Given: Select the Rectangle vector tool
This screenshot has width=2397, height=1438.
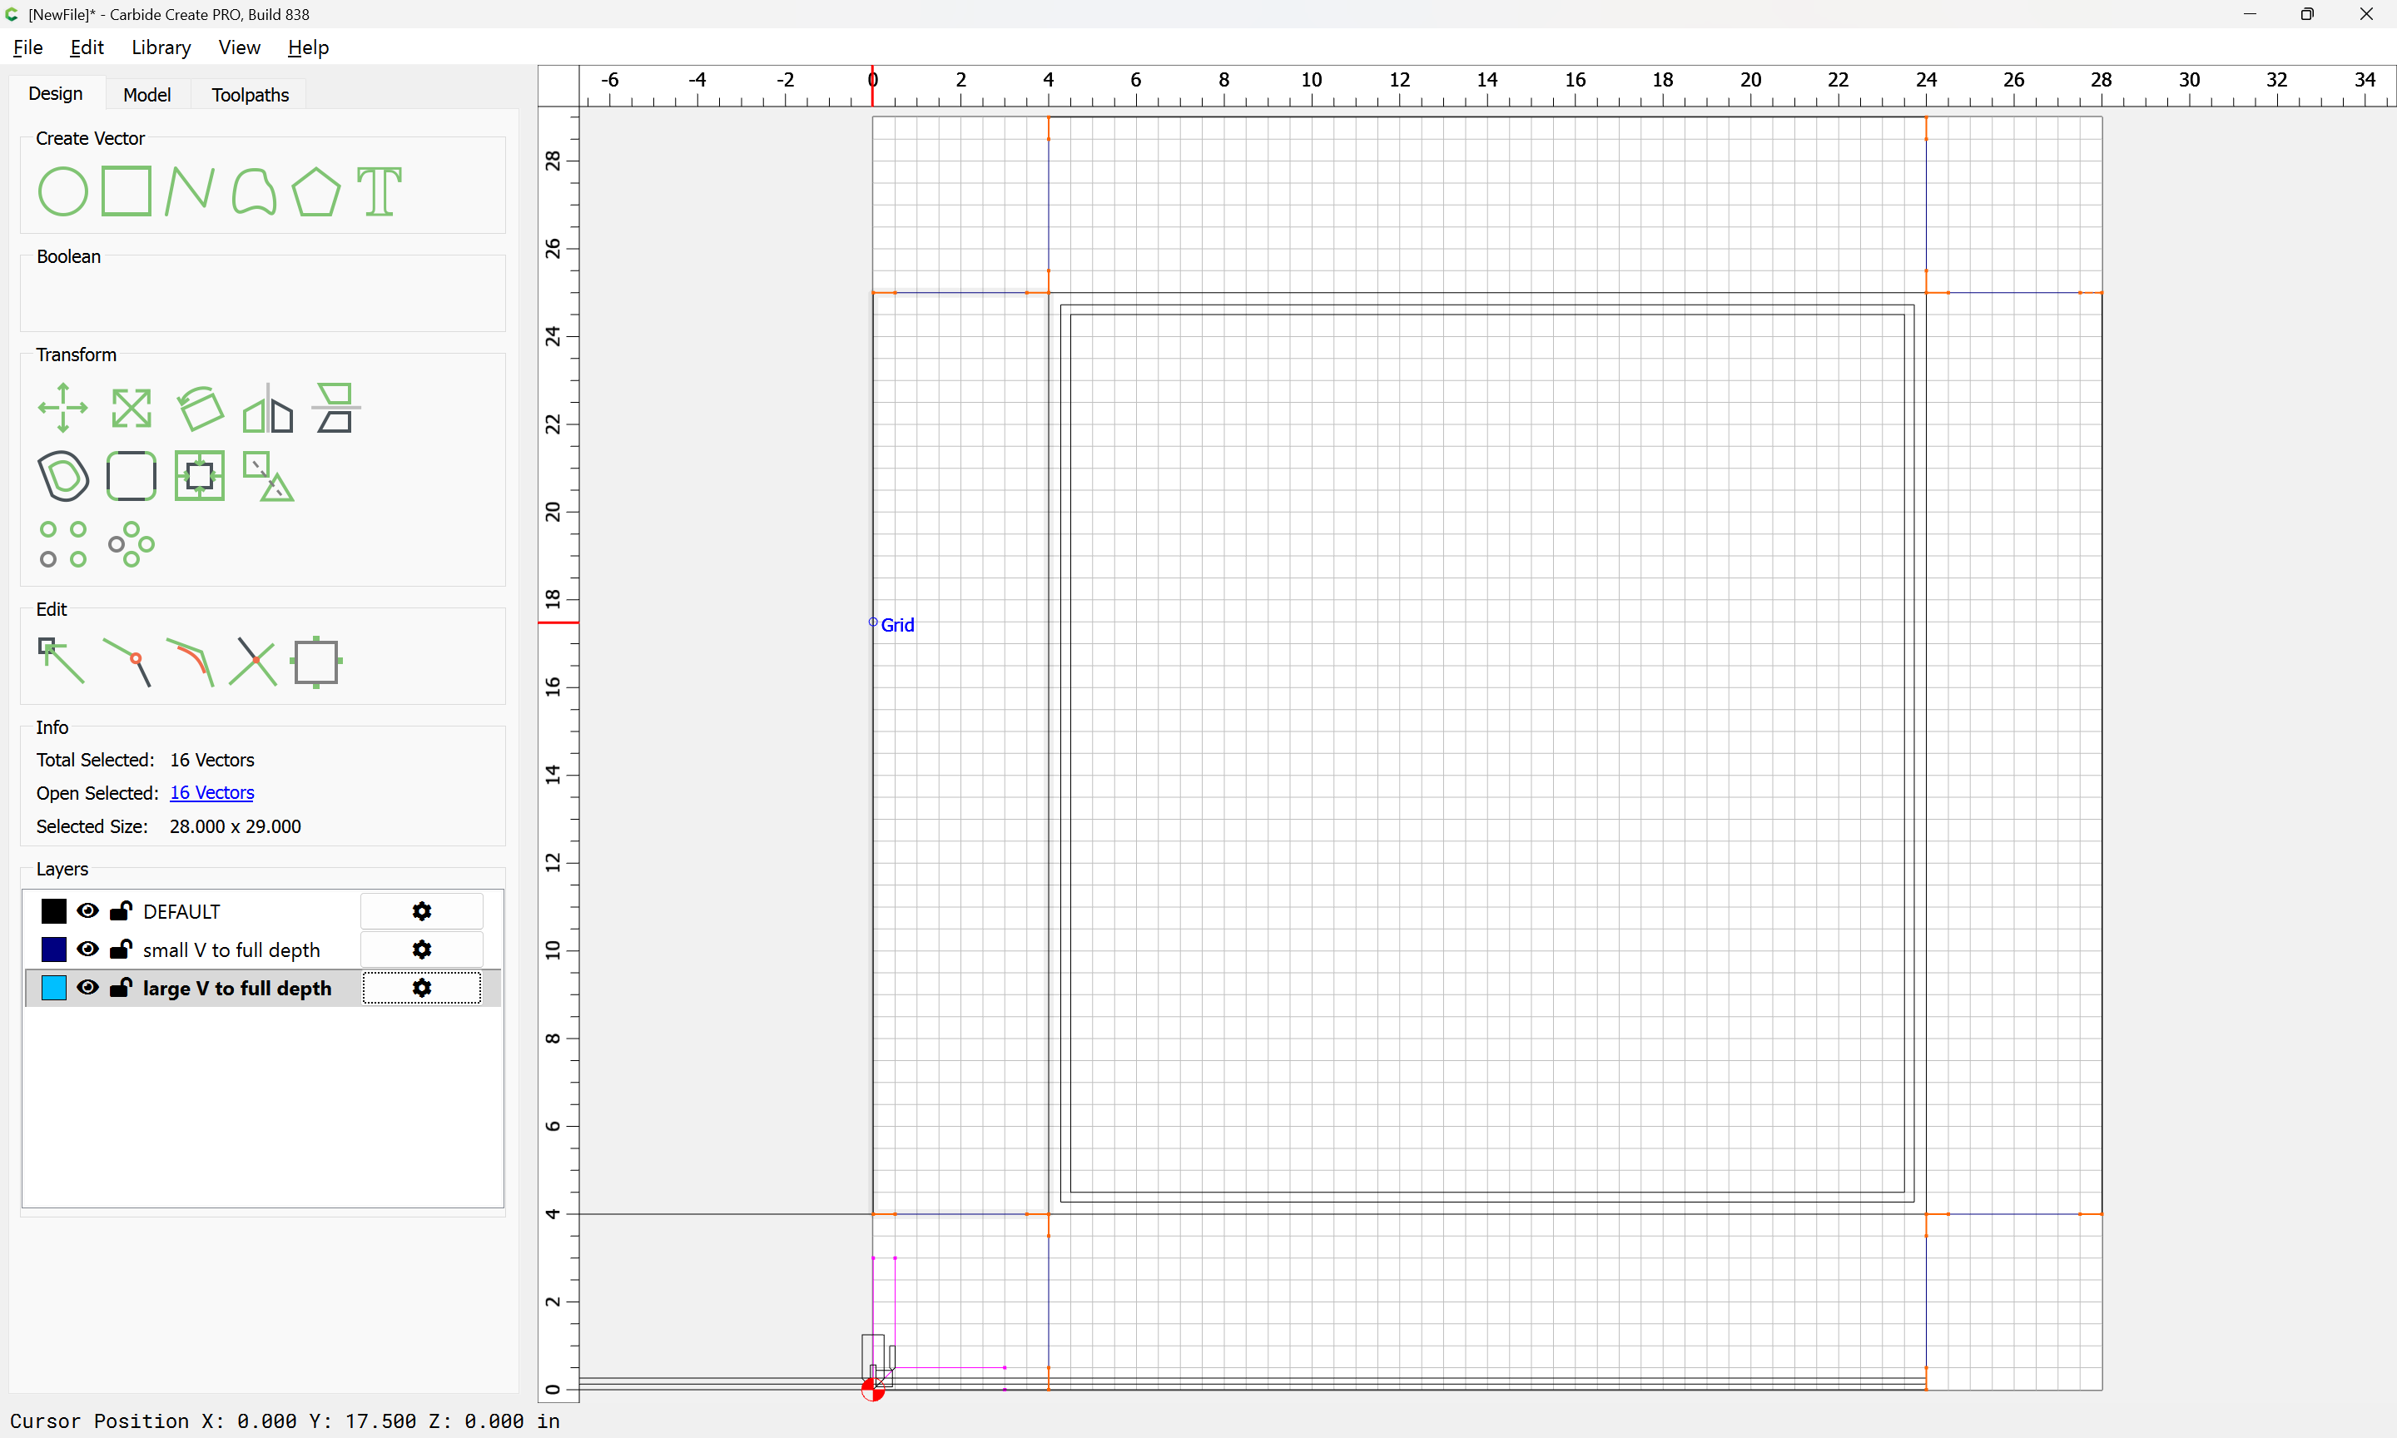Looking at the screenshot, I should (x=127, y=191).
